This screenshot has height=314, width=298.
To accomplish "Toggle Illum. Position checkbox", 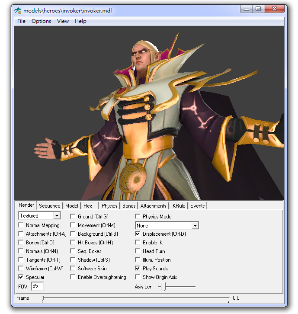I will click(138, 260).
